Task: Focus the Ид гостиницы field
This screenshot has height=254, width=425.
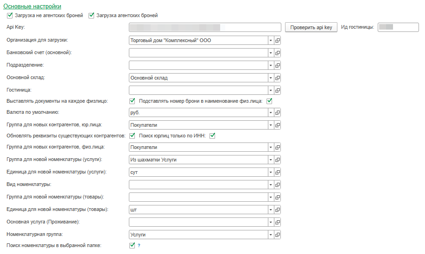Action: (398, 27)
